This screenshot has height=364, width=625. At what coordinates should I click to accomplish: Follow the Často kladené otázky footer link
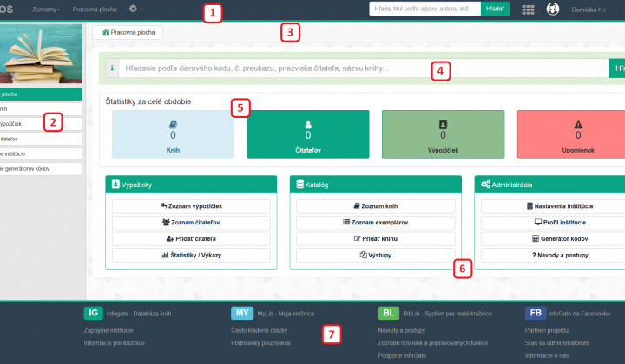click(259, 330)
